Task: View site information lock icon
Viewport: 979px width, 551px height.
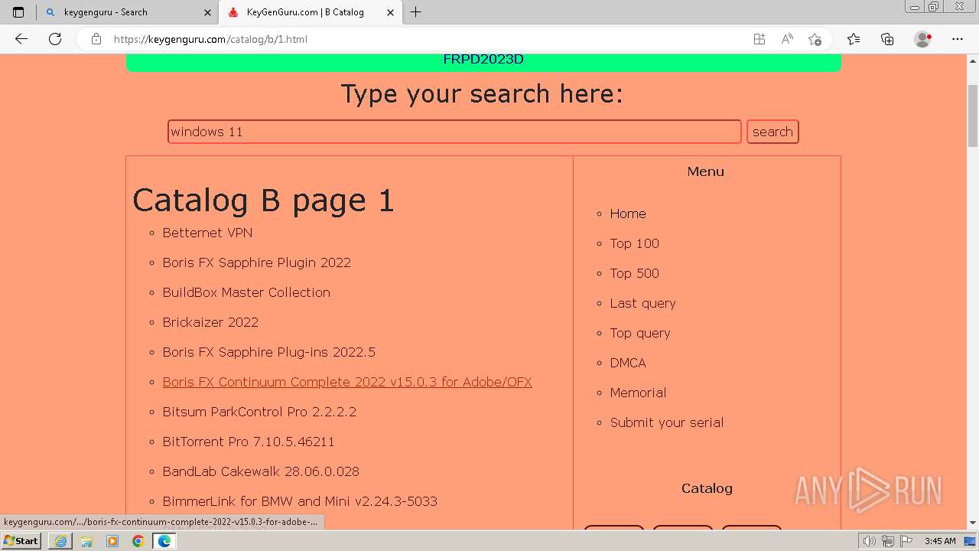Action: pyautogui.click(x=96, y=39)
